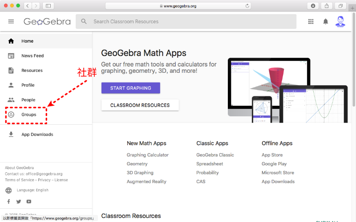Open GeoGebra's Facebook page icon

(x=8, y=202)
